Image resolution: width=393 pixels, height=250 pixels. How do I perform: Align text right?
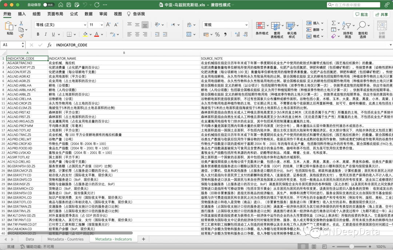click(145, 34)
